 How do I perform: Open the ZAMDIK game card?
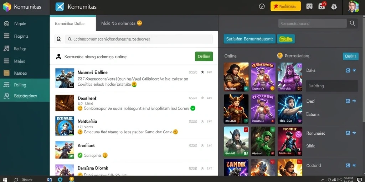tap(236, 167)
